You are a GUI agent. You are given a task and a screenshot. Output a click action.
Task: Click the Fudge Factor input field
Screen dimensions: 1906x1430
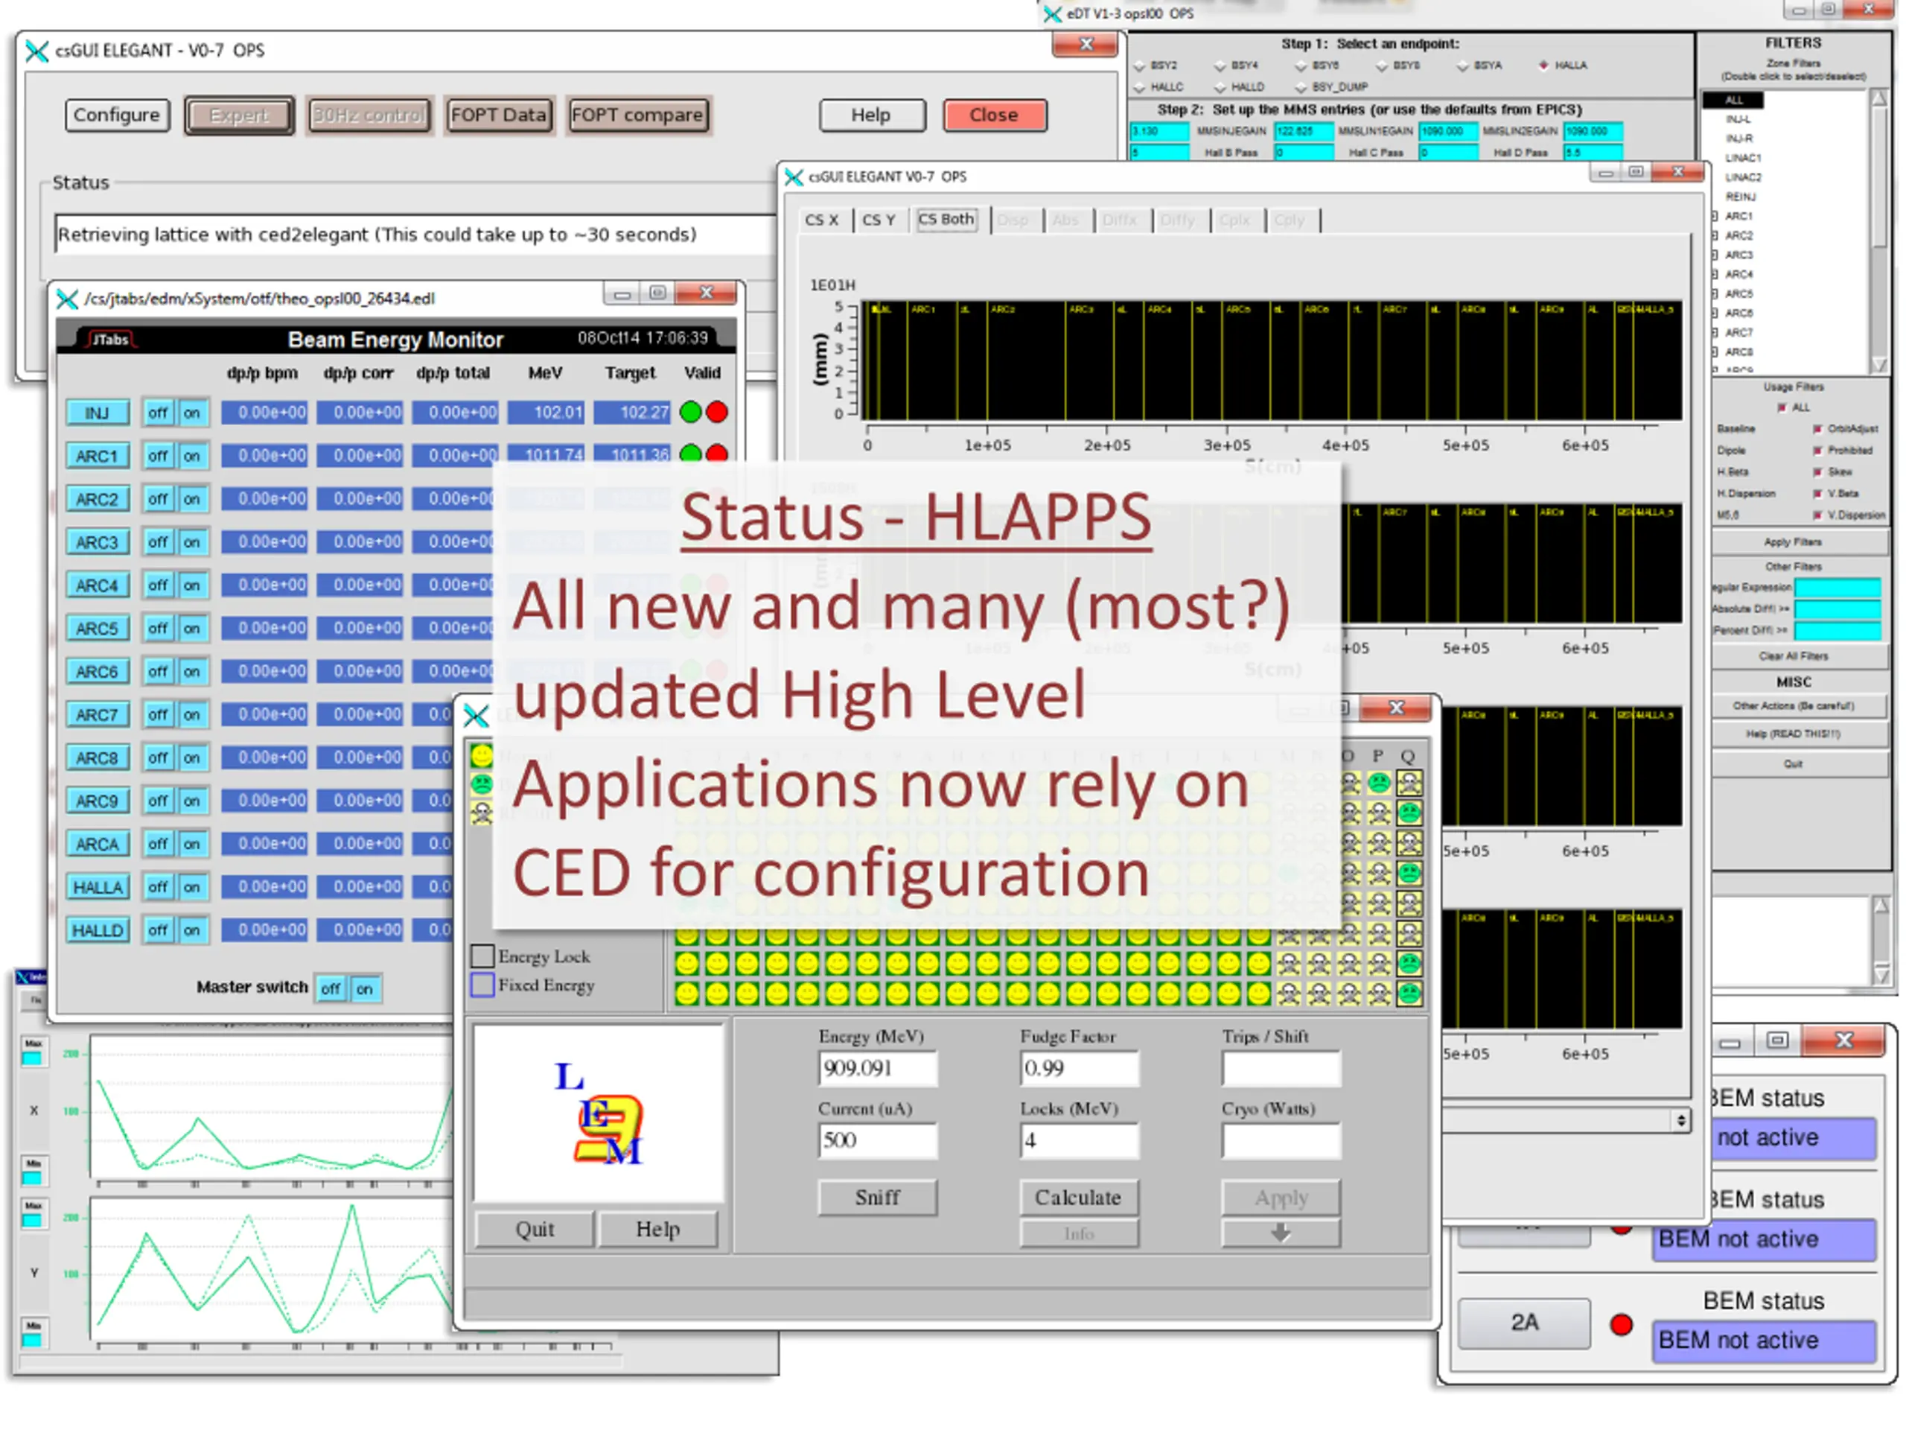1079,1070
